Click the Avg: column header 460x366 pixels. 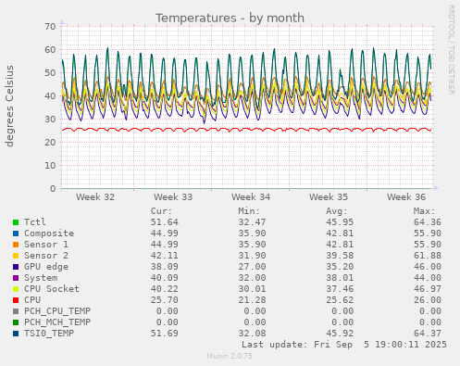point(337,211)
